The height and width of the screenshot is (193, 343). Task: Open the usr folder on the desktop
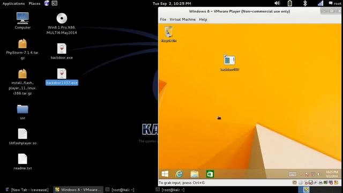point(23,112)
